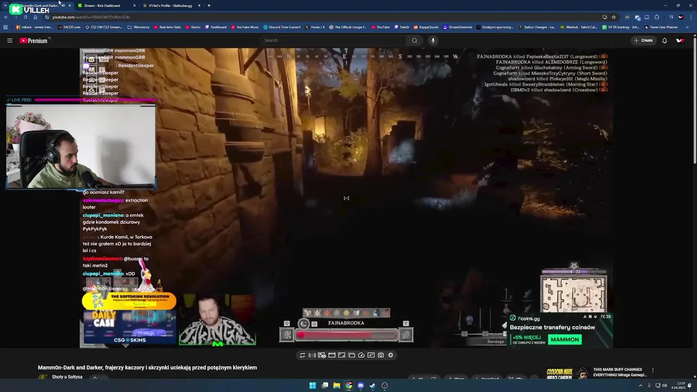Open Twitch bookmark
This screenshot has height=392, width=697.
[x=401, y=27]
